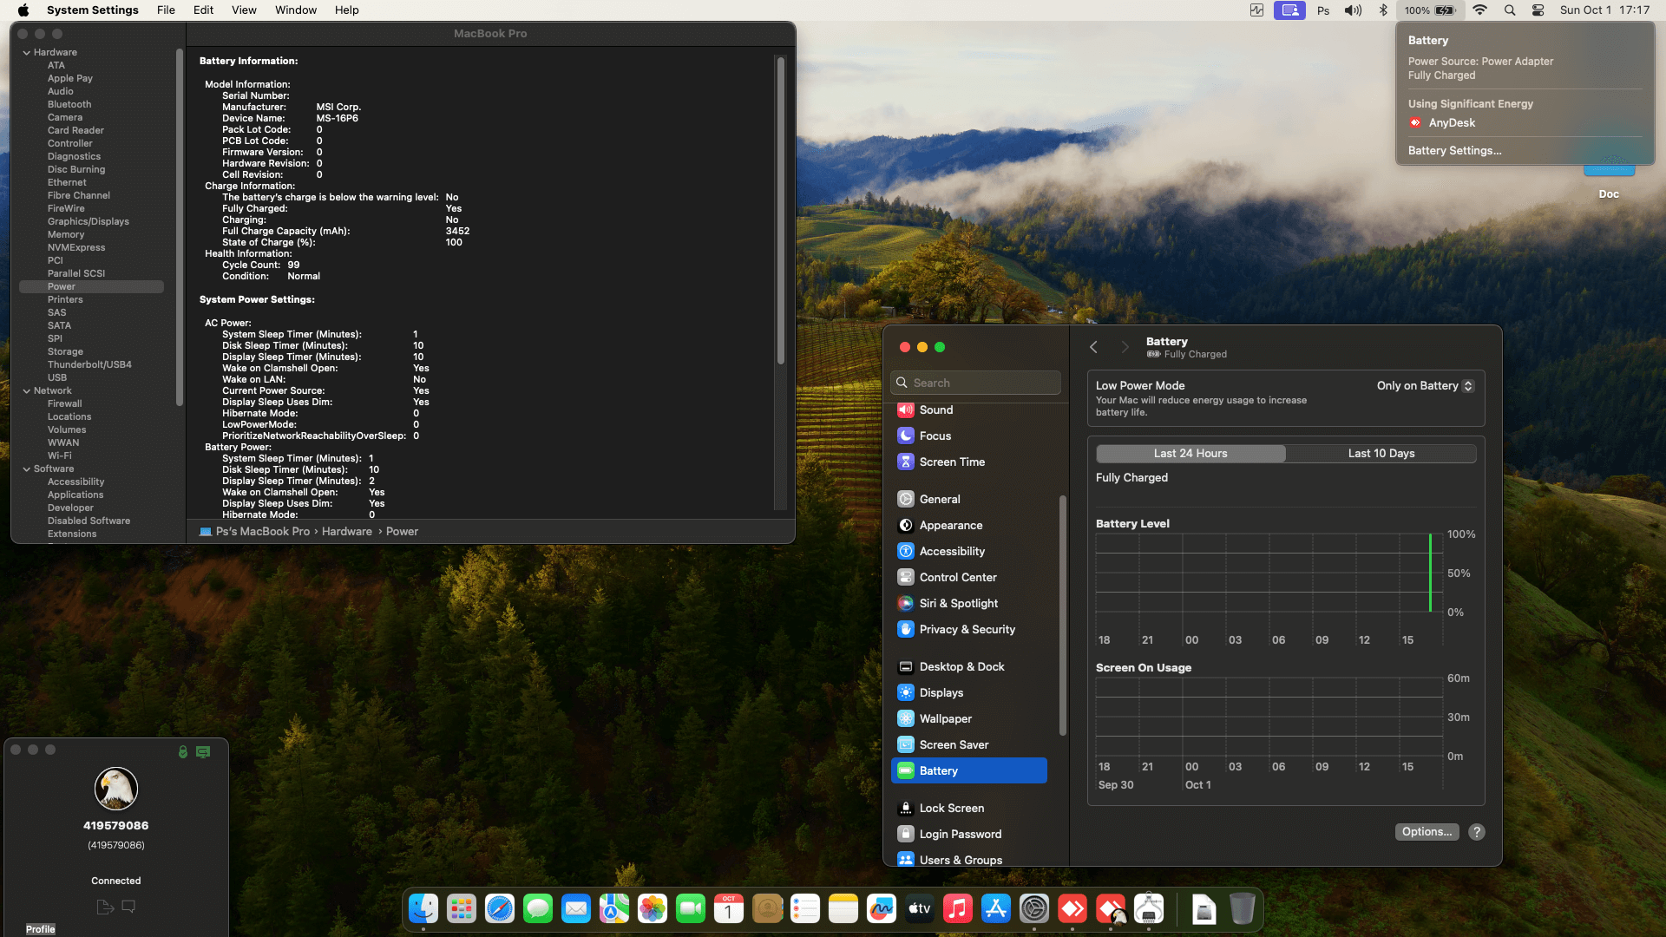Select Bluetooth in the System Information sidebar

(69, 105)
